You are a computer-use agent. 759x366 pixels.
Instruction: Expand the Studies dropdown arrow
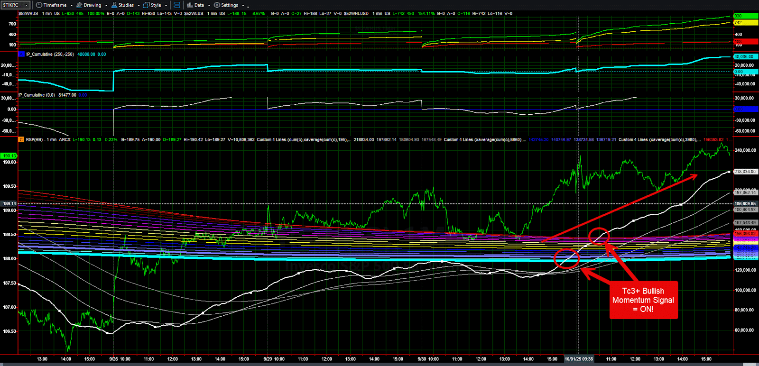(x=139, y=6)
